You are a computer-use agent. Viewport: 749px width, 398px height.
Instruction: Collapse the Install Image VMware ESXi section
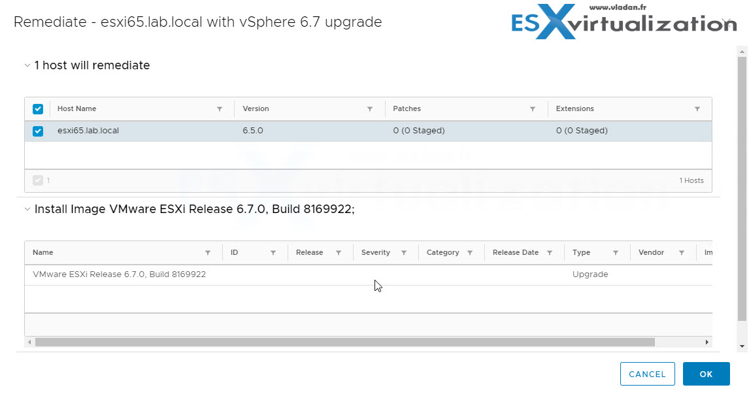(x=27, y=209)
